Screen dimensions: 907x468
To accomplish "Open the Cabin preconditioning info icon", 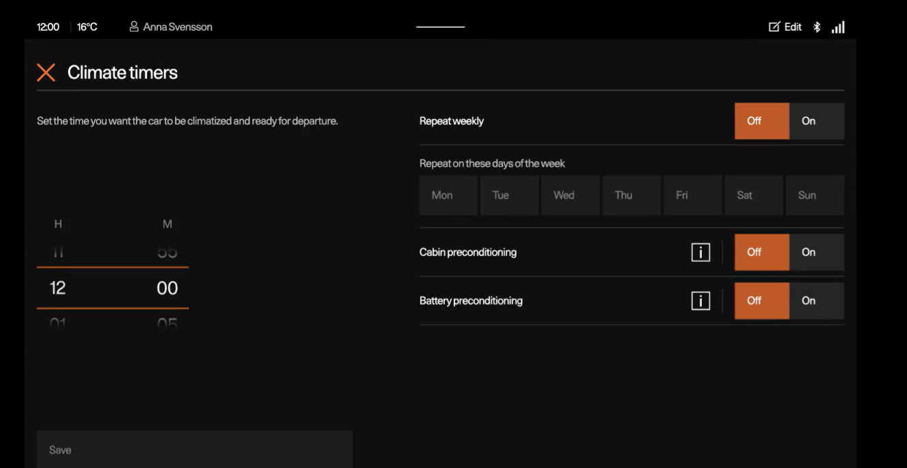I will [x=701, y=252].
